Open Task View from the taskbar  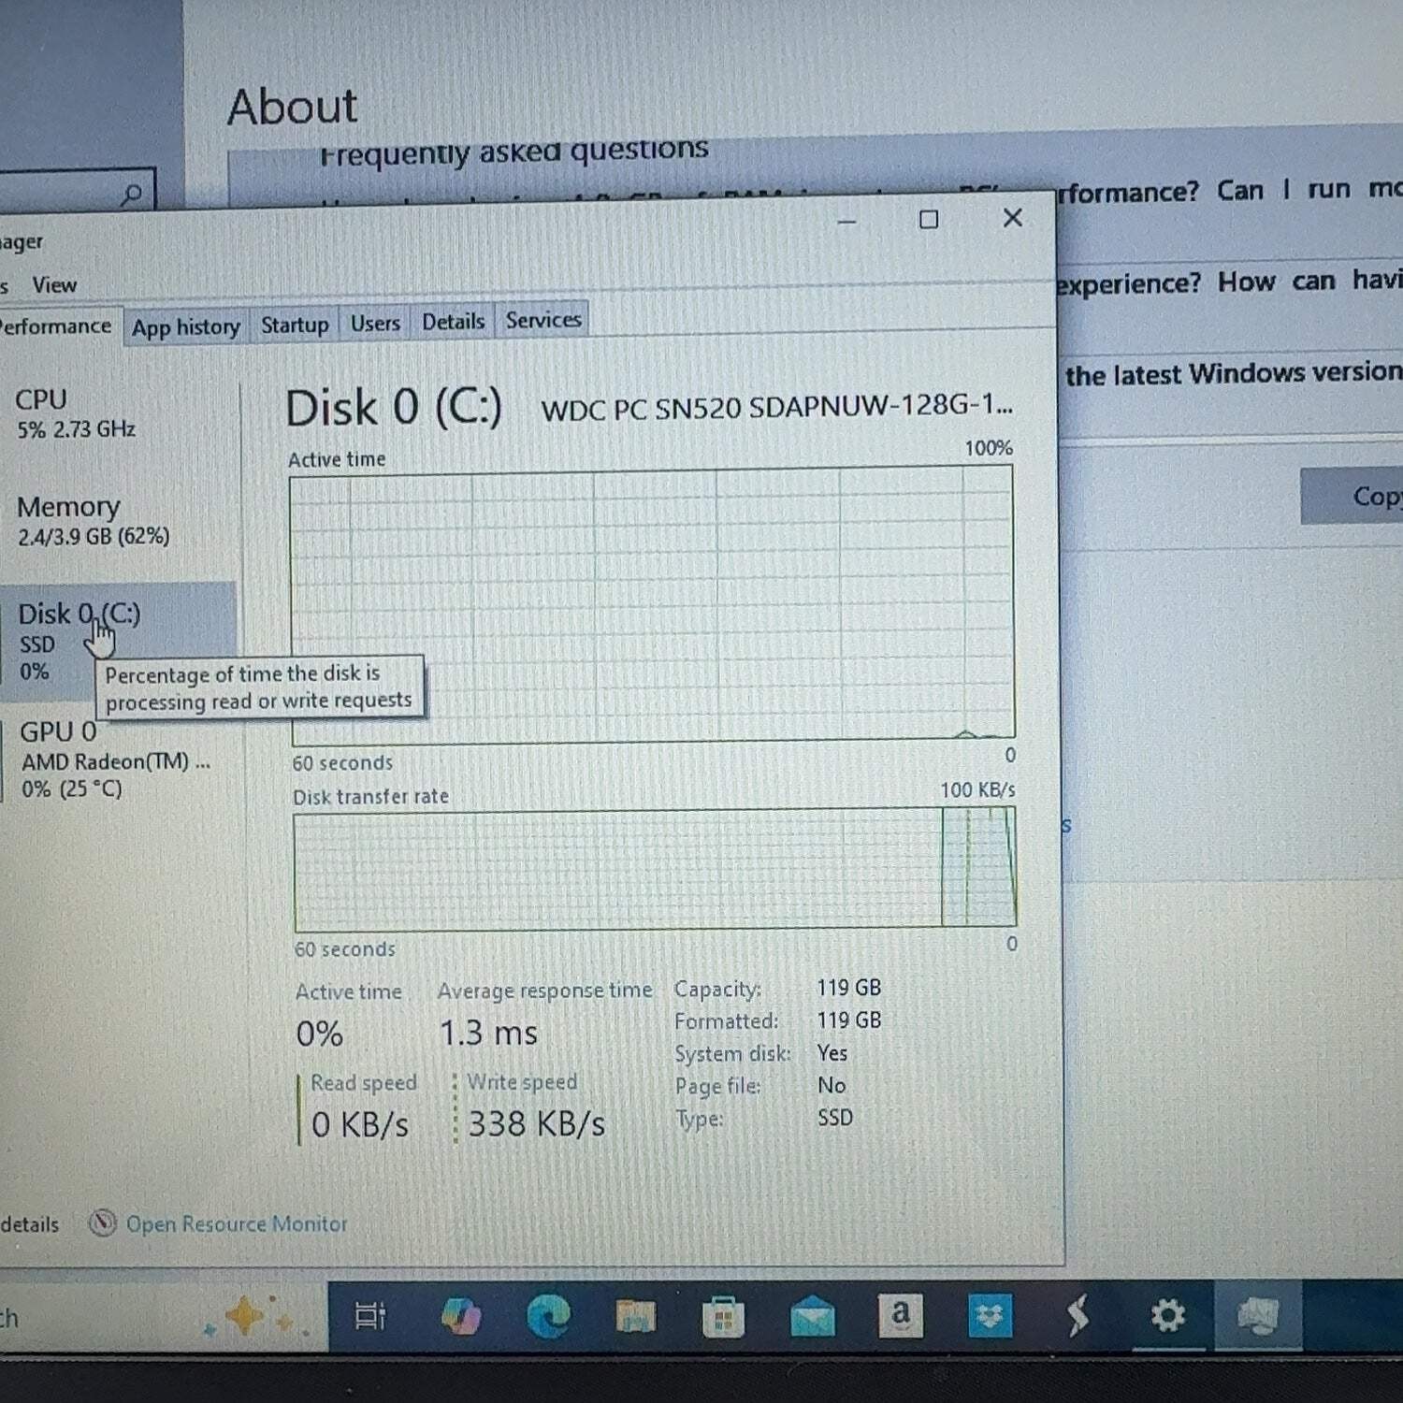(370, 1316)
